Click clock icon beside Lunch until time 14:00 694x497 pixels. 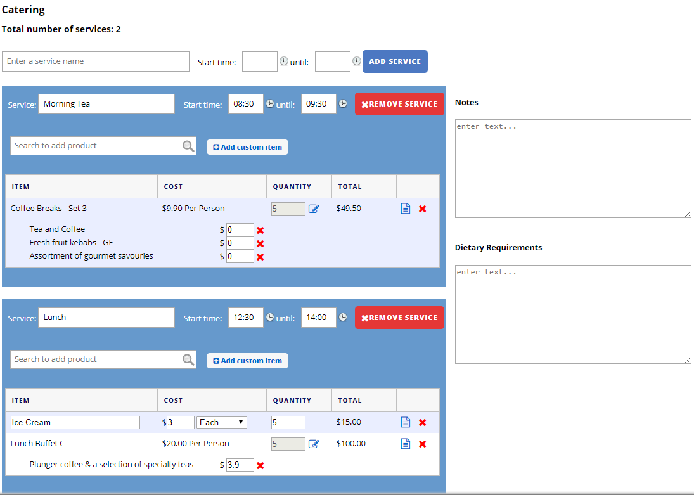(343, 318)
